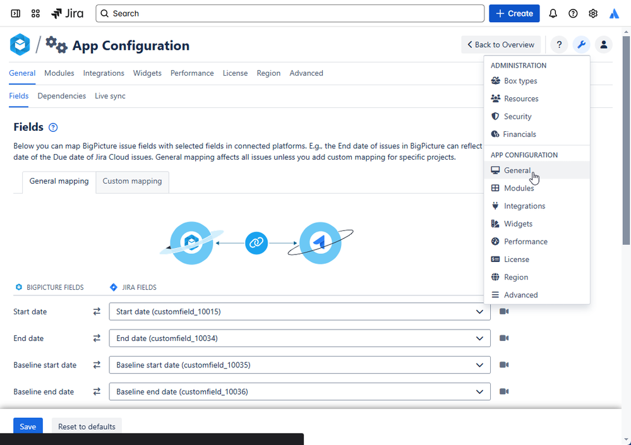The width and height of the screenshot is (631, 445).
Task: Click Baseline end date video camera icon
Action: coord(504,391)
